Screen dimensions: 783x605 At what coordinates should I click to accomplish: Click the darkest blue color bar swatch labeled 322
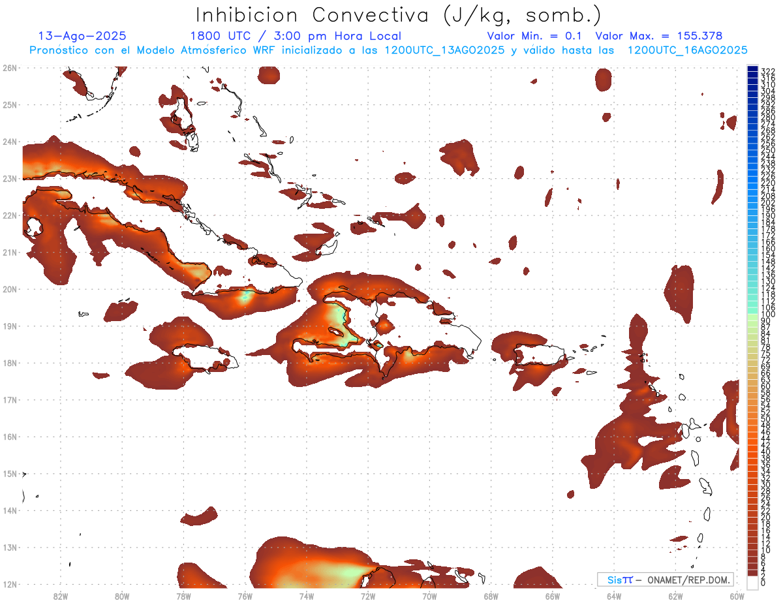752,69
